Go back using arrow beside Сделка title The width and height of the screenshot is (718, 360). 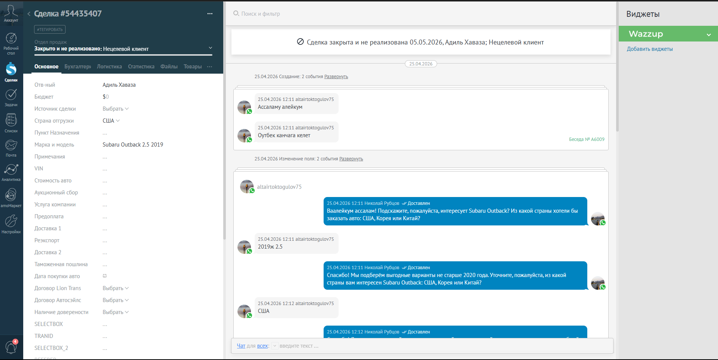(29, 14)
